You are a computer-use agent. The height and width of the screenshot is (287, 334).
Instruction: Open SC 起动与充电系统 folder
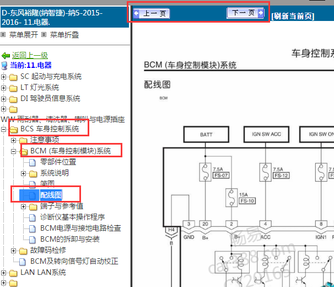(51, 76)
